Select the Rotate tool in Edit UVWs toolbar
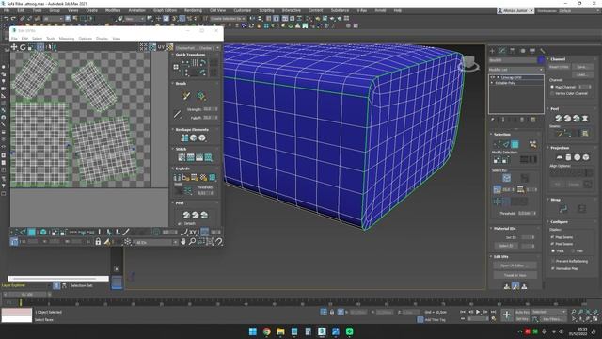Screen dimensions: 602x339 tap(23, 47)
